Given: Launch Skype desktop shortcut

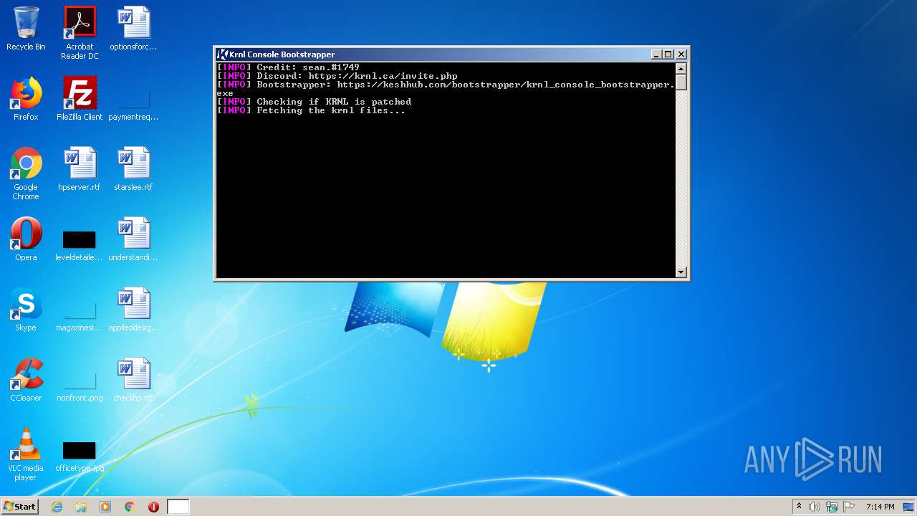Looking at the screenshot, I should pos(26,310).
